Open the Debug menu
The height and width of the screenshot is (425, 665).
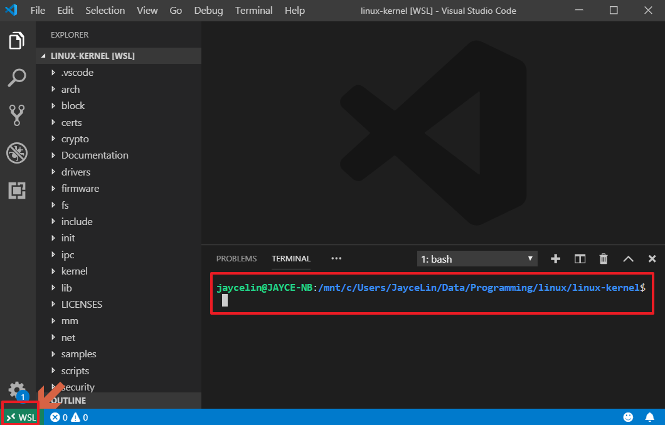208,10
